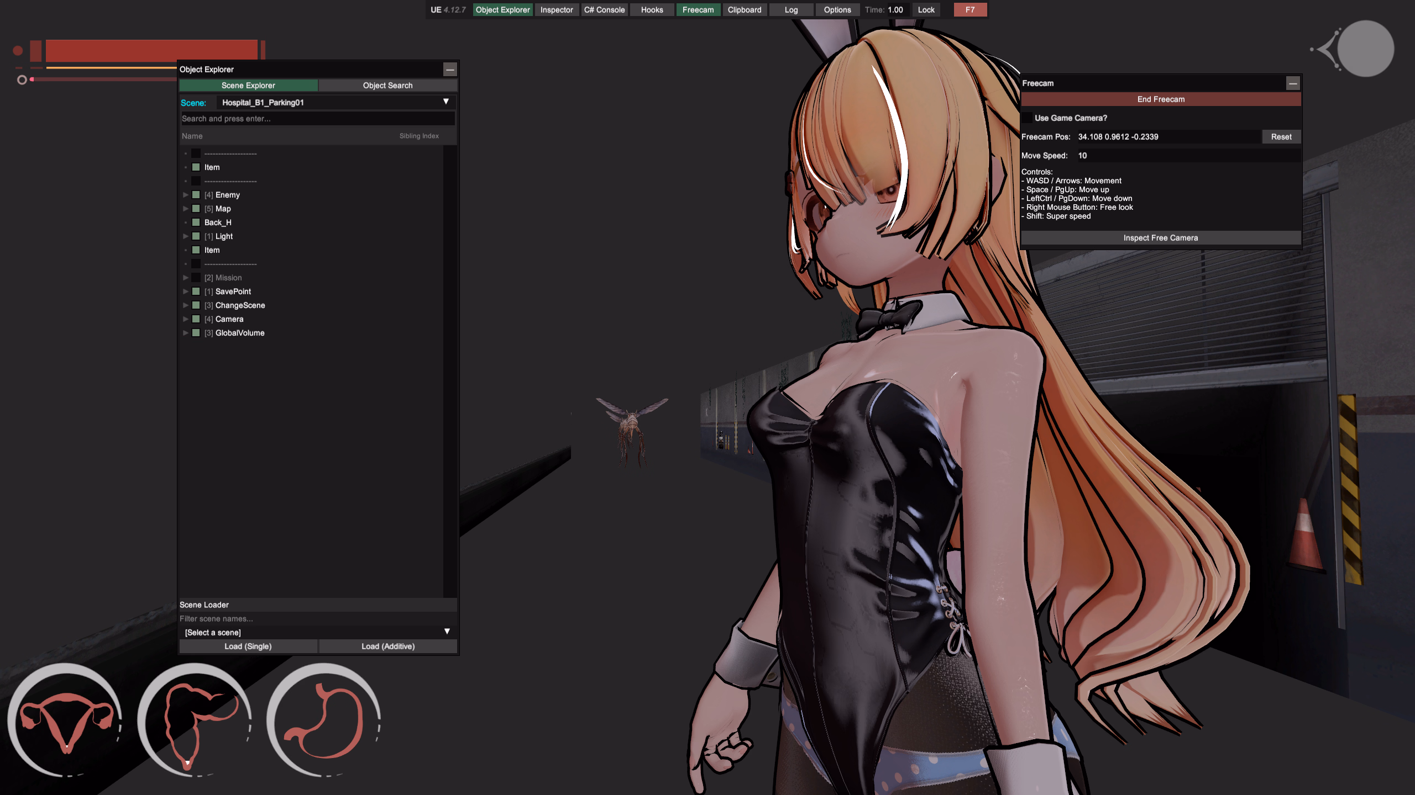Open the C# Console menu

(604, 10)
